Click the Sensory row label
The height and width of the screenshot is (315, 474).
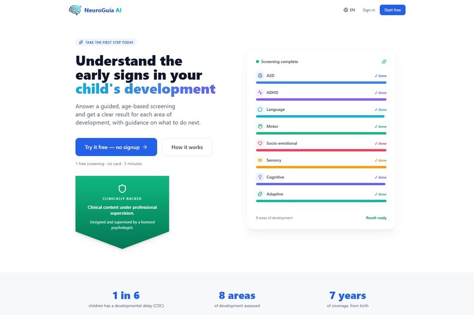(x=274, y=160)
